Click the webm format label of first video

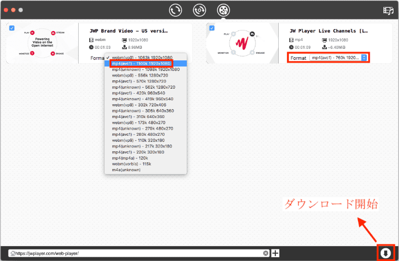pos(100,40)
